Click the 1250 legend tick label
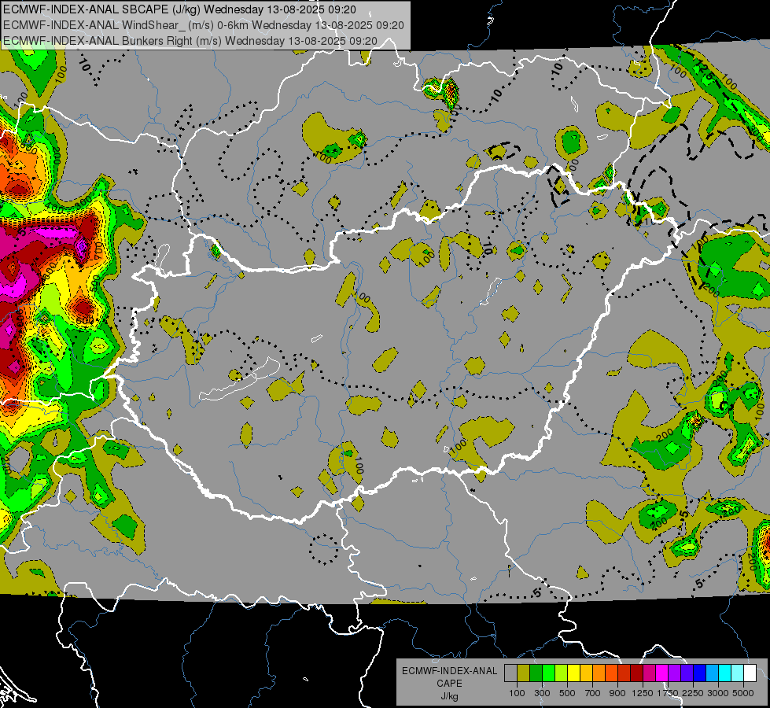The image size is (770, 708). click(643, 693)
